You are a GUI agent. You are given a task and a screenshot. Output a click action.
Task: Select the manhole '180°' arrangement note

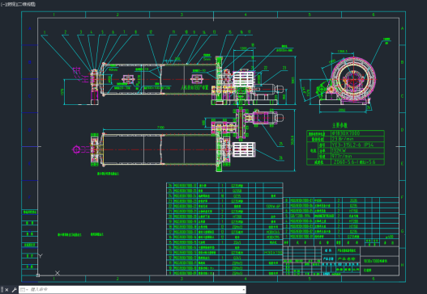(x=194, y=88)
